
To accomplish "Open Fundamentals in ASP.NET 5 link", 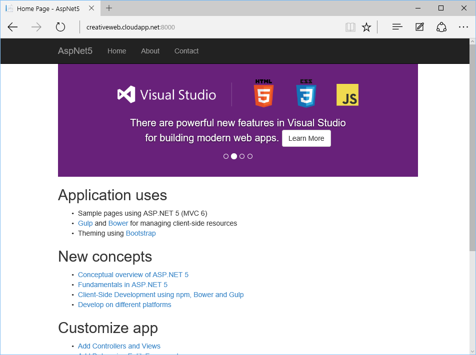I will tap(122, 285).
